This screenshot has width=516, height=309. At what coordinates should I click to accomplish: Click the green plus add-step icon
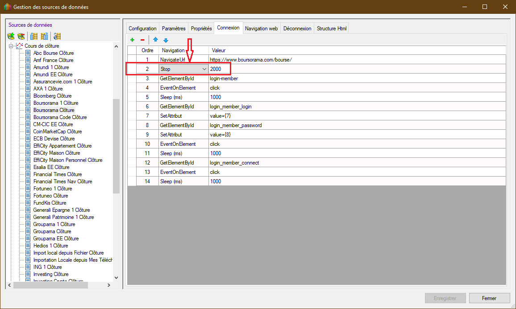tap(132, 40)
